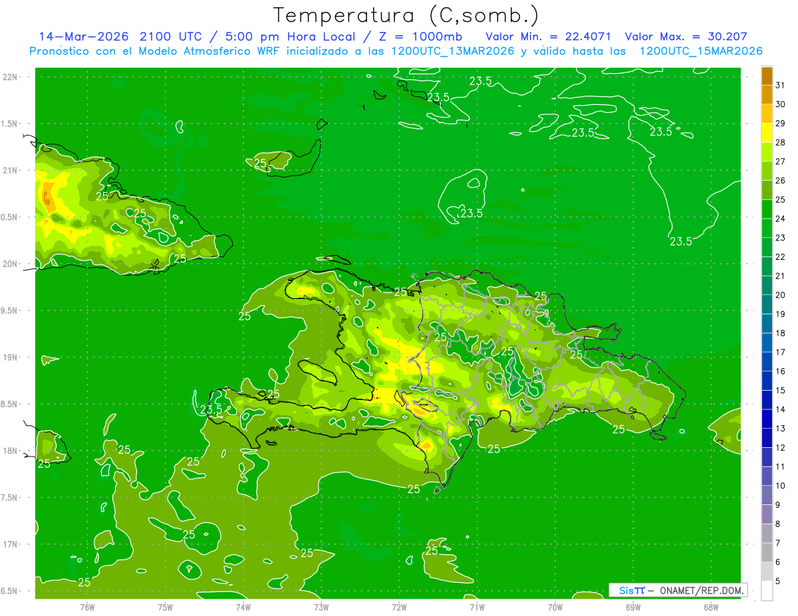The height and width of the screenshot is (616, 798).
Task: Click the colorbar label "20"
Action: point(781,294)
